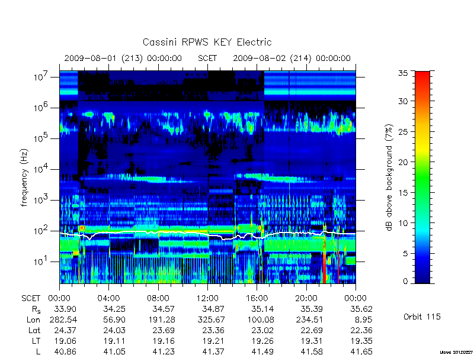This screenshot has width=474, height=355.
Task: Click the Orbit 115 label
Action: pos(422,317)
